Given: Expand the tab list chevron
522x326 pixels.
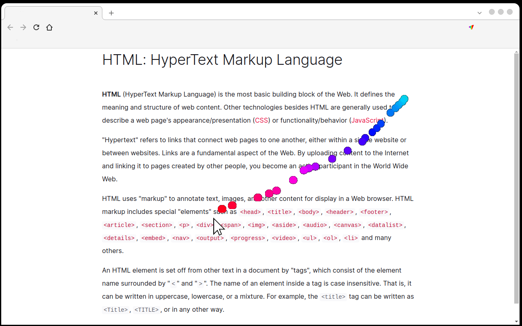Looking at the screenshot, I should [480, 13].
